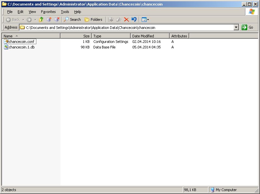This screenshot has height=194, width=260.
Task: Sort files by Type column
Action: click(111, 36)
